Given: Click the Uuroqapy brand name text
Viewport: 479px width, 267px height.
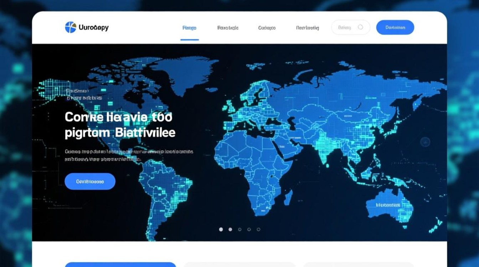Looking at the screenshot, I should (x=93, y=27).
